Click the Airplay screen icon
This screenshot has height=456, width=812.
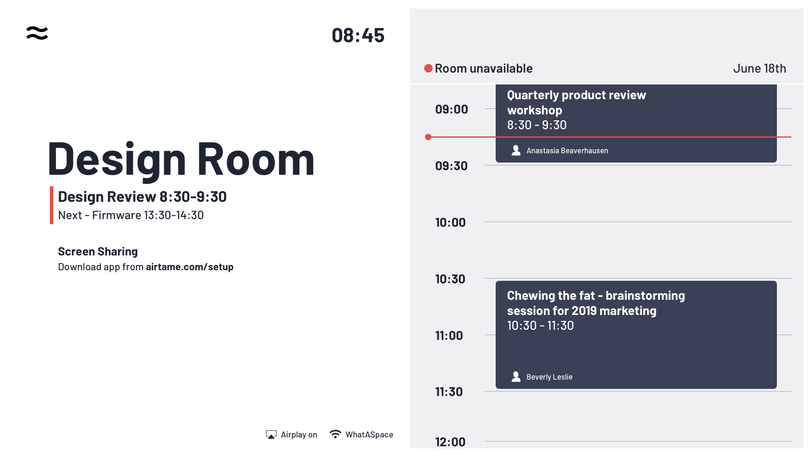point(271,434)
